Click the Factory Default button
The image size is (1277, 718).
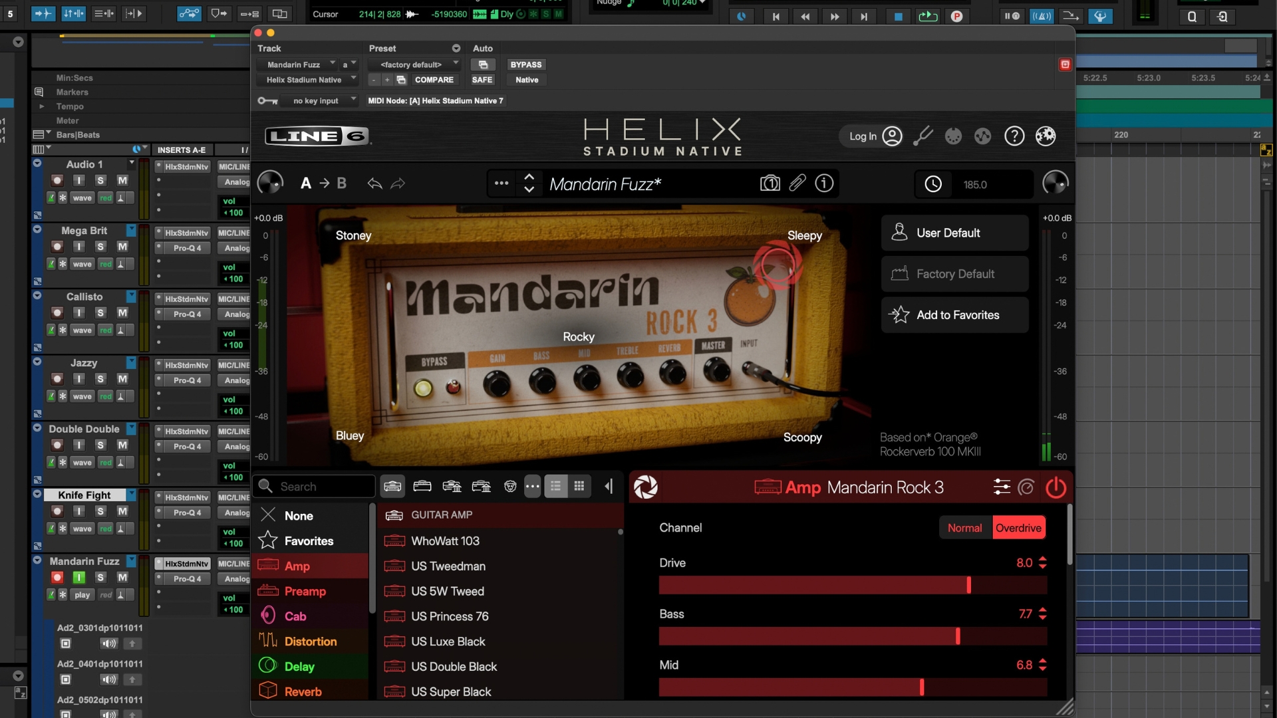tap(954, 274)
